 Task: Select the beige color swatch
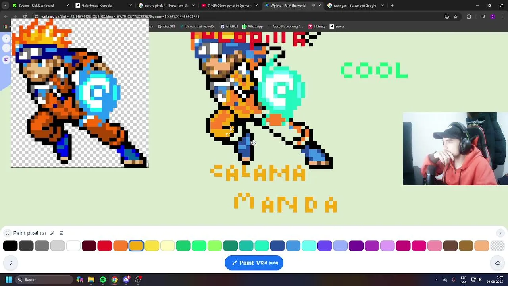click(x=482, y=246)
